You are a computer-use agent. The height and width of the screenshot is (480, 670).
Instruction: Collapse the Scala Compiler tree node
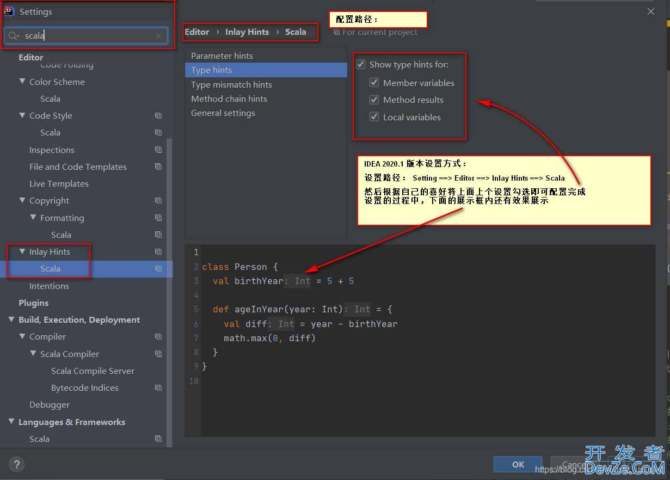coord(33,354)
